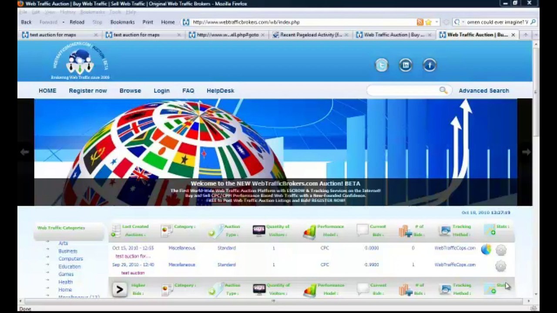Screen dimensions: 557x313
Task: Click the Stats icon in top header
Action: point(490,230)
